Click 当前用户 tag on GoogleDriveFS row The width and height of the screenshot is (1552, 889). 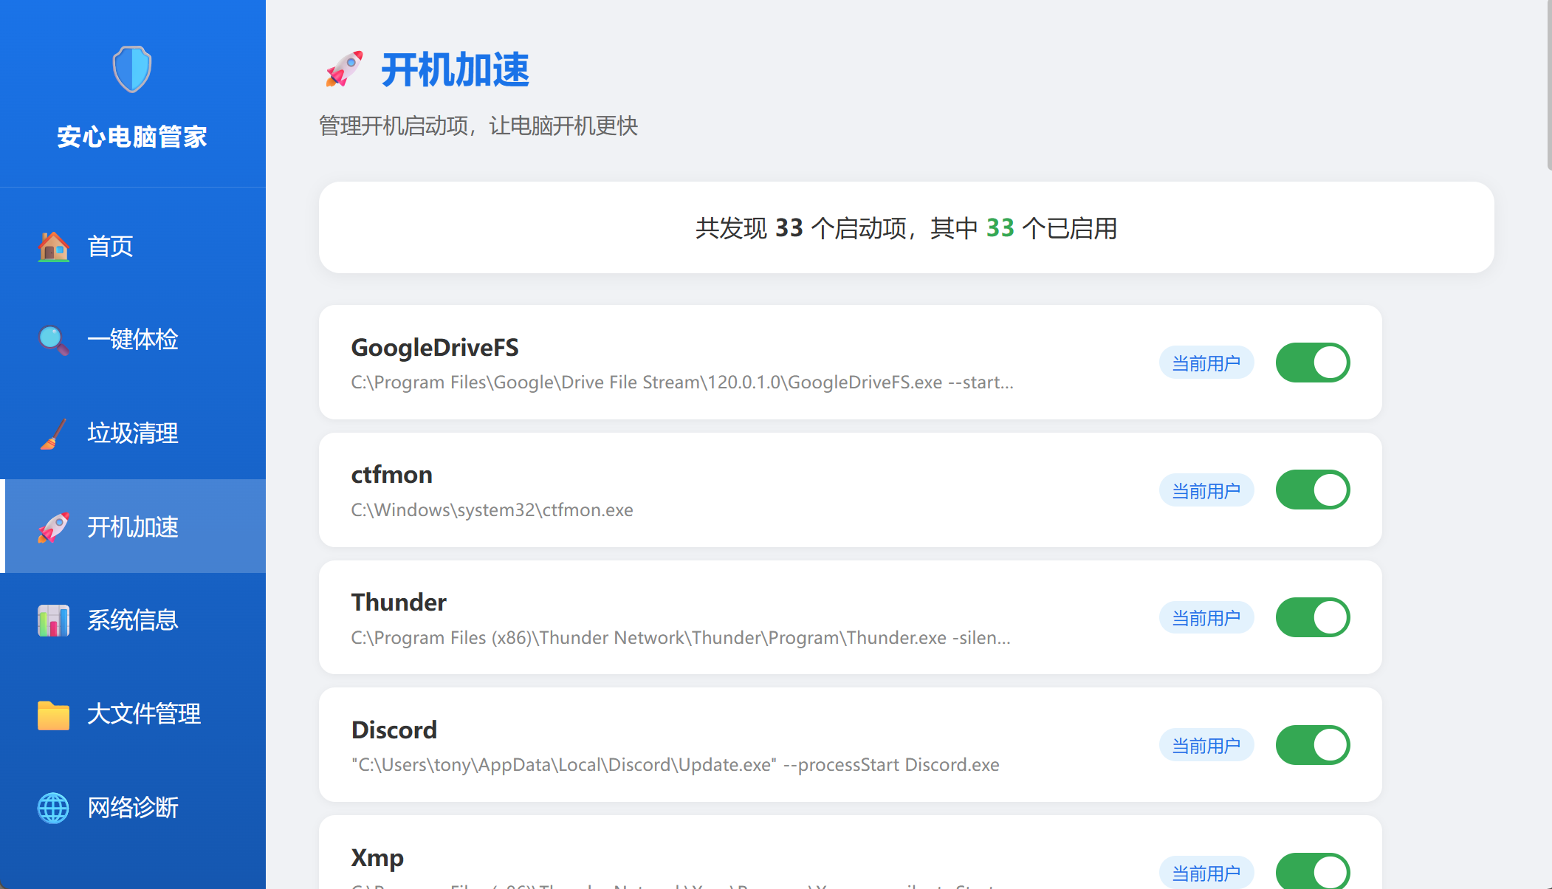pos(1206,363)
